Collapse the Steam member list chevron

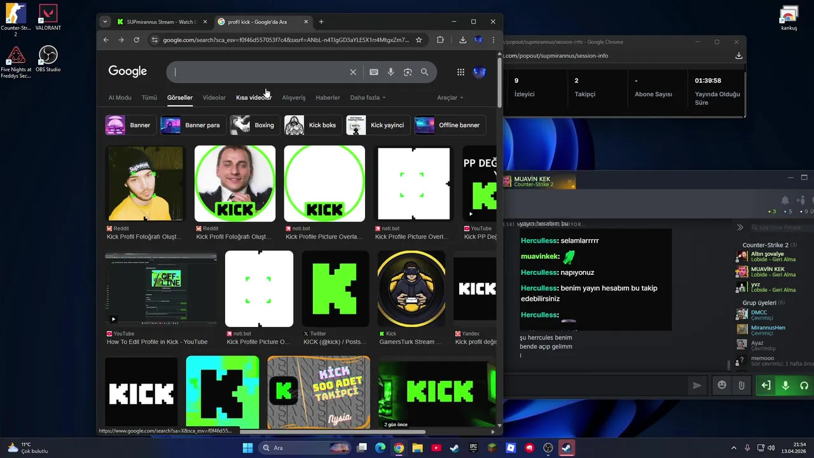(x=740, y=227)
